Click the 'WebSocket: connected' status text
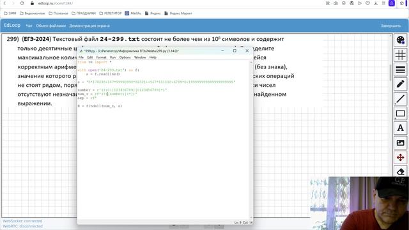The height and width of the screenshot is (230, 409). [22, 221]
